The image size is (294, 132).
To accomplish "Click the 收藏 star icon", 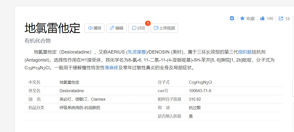I will point(242,18).
